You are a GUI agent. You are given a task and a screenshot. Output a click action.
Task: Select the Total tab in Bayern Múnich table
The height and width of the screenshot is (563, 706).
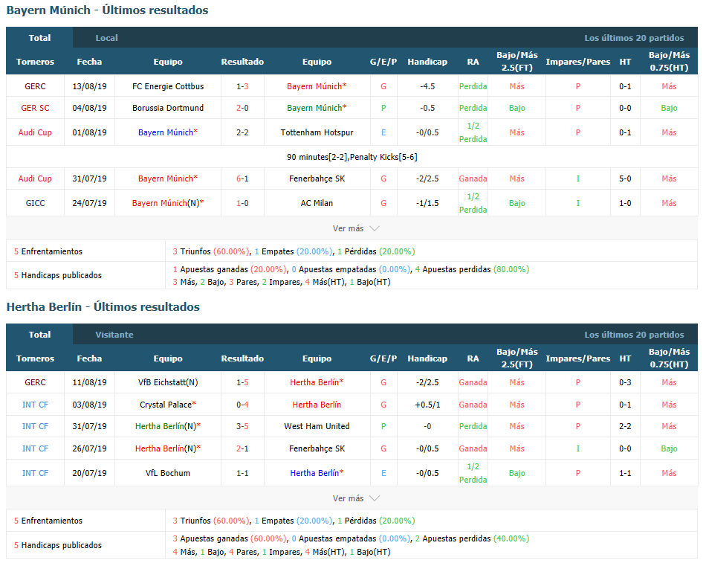click(39, 38)
